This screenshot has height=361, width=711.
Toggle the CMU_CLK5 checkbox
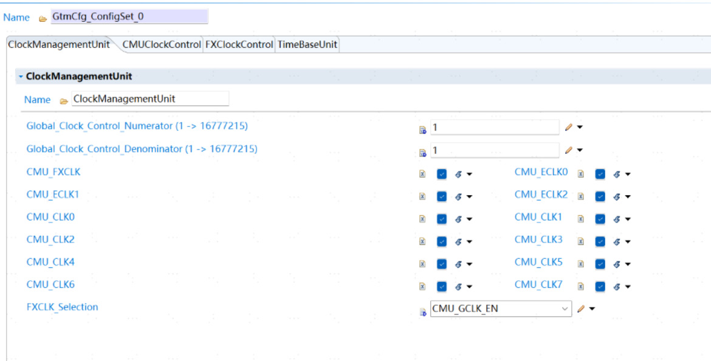(600, 264)
